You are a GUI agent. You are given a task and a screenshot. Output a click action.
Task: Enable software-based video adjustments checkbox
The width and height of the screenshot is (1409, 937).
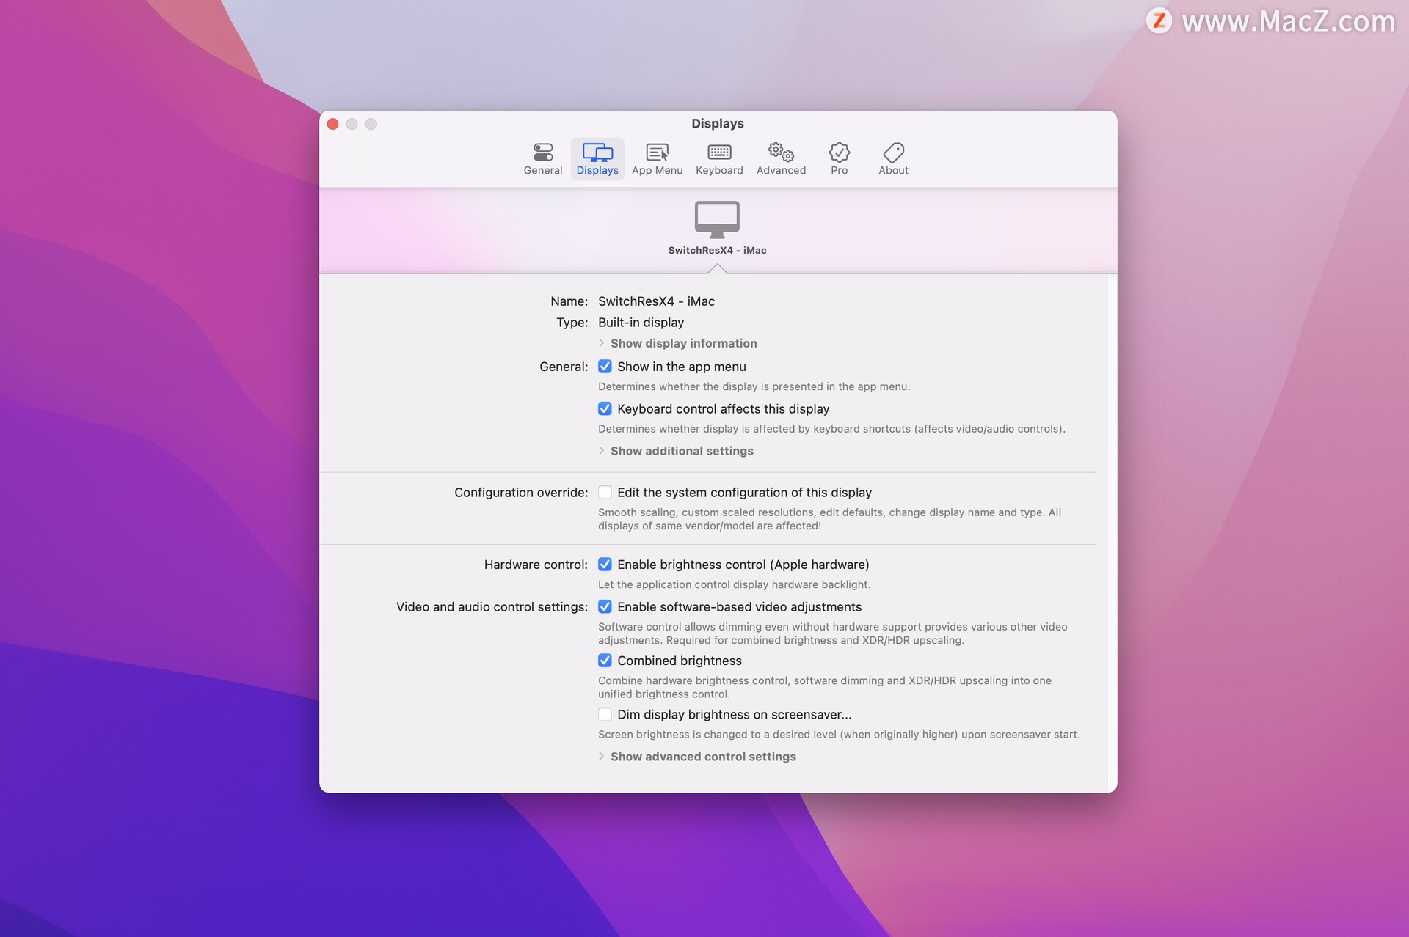[x=604, y=606]
